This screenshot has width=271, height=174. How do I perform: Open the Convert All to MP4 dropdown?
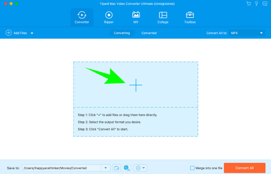click(x=247, y=33)
